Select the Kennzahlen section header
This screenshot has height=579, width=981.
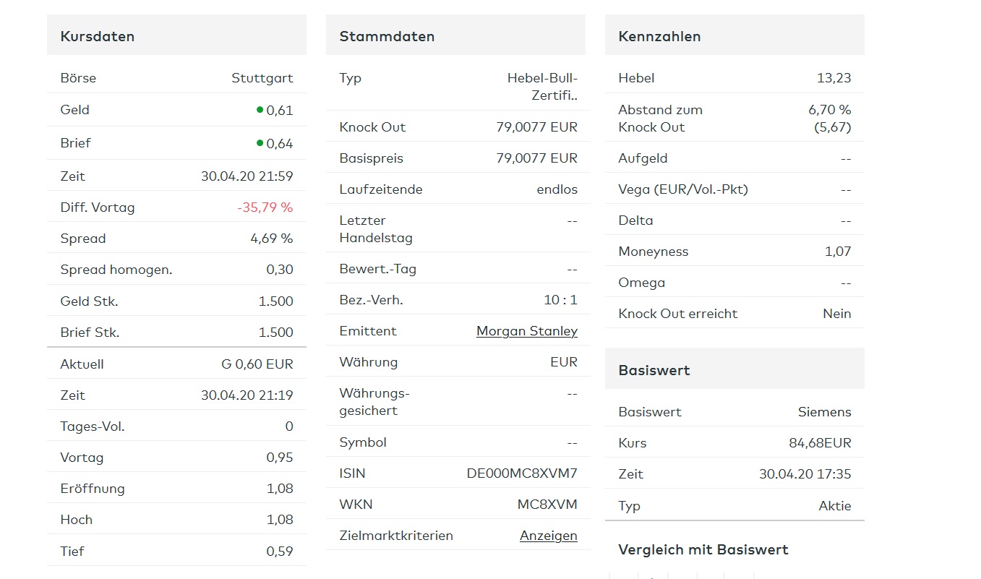[659, 36]
